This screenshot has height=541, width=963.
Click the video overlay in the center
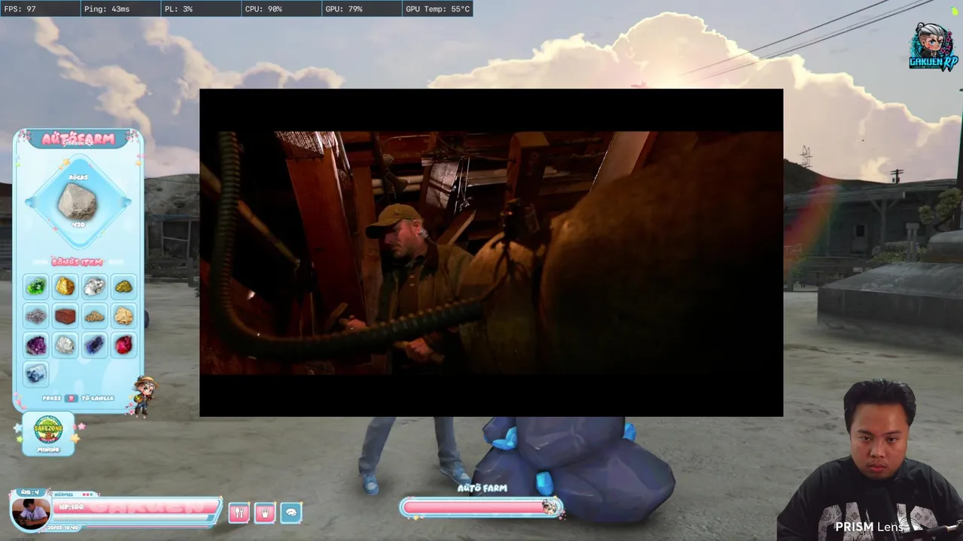click(x=491, y=252)
